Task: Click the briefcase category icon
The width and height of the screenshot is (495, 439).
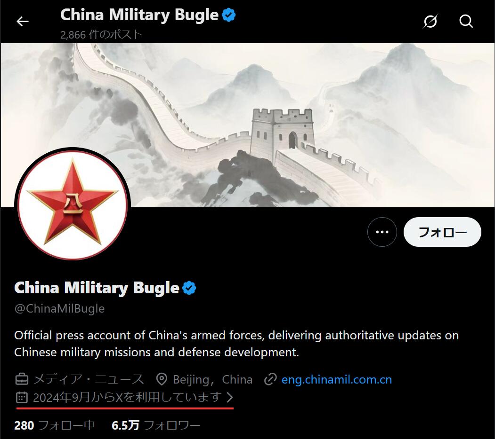Action: point(22,379)
